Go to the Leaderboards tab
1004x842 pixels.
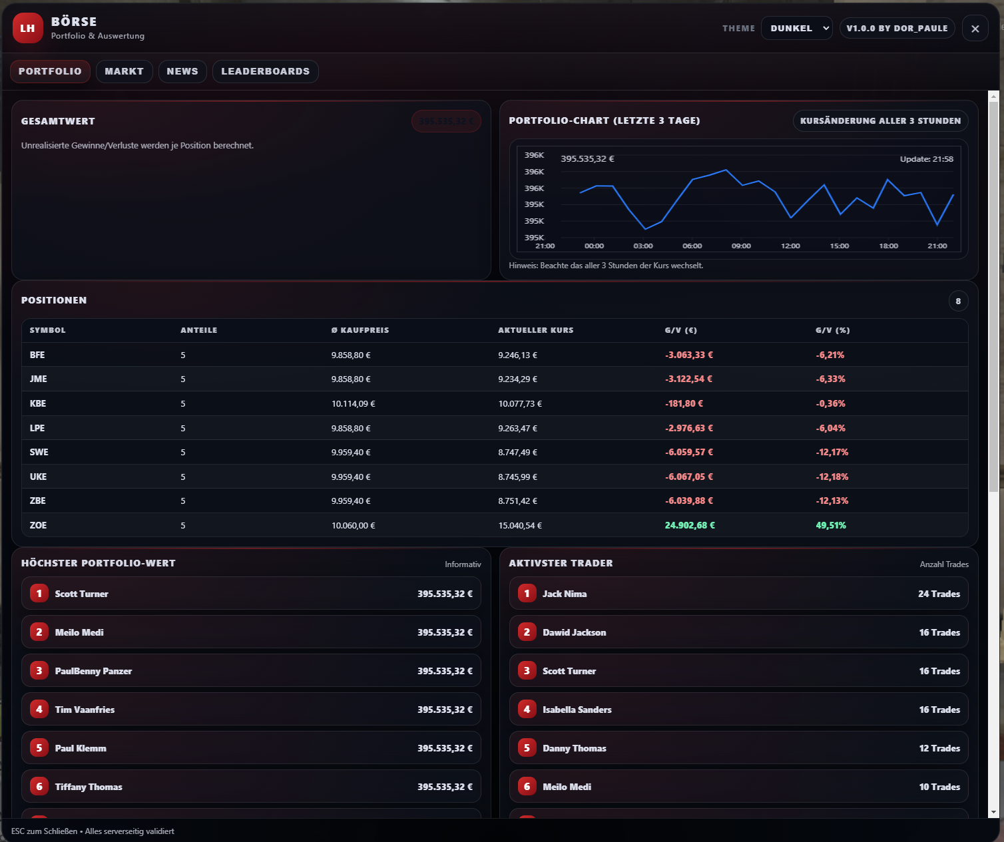coord(266,71)
